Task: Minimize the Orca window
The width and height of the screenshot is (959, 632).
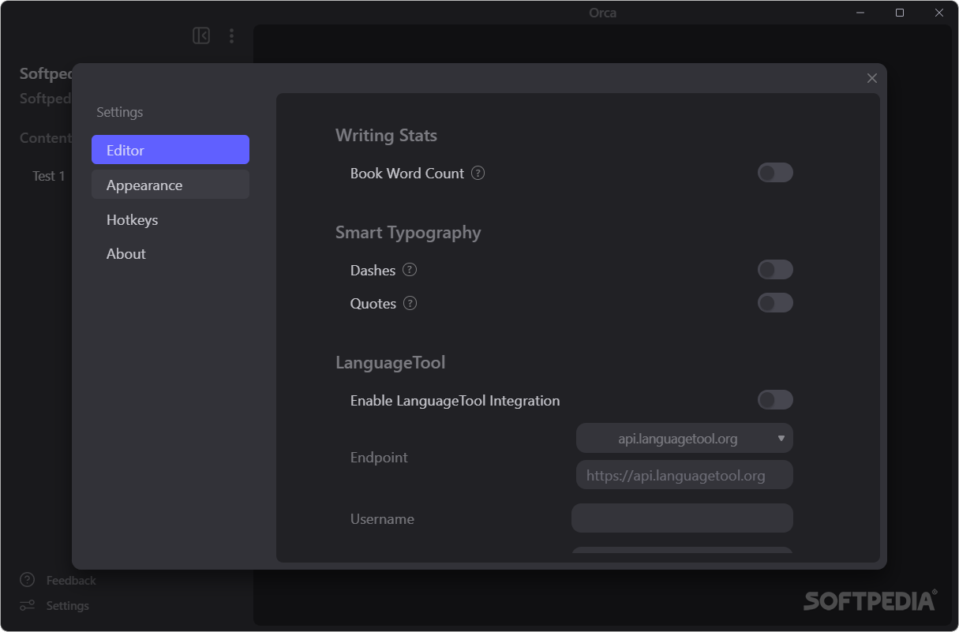Action: tap(861, 13)
